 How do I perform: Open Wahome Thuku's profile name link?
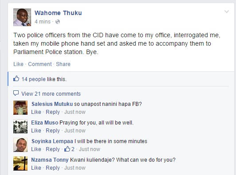point(58,13)
